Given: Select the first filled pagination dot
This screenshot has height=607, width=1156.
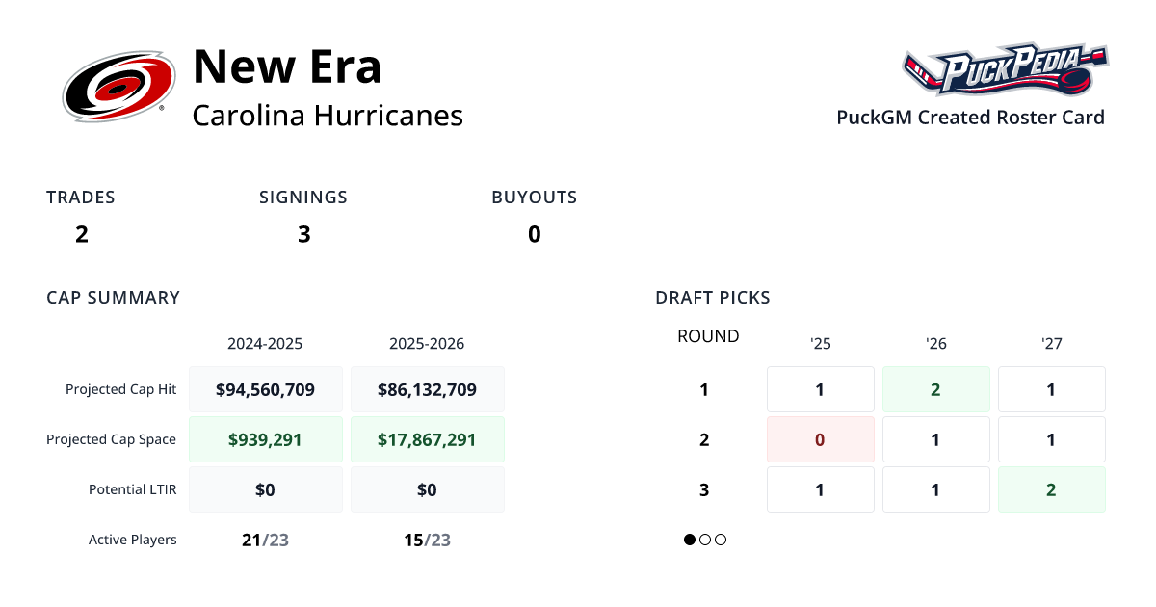Looking at the screenshot, I should pyautogui.click(x=690, y=540).
